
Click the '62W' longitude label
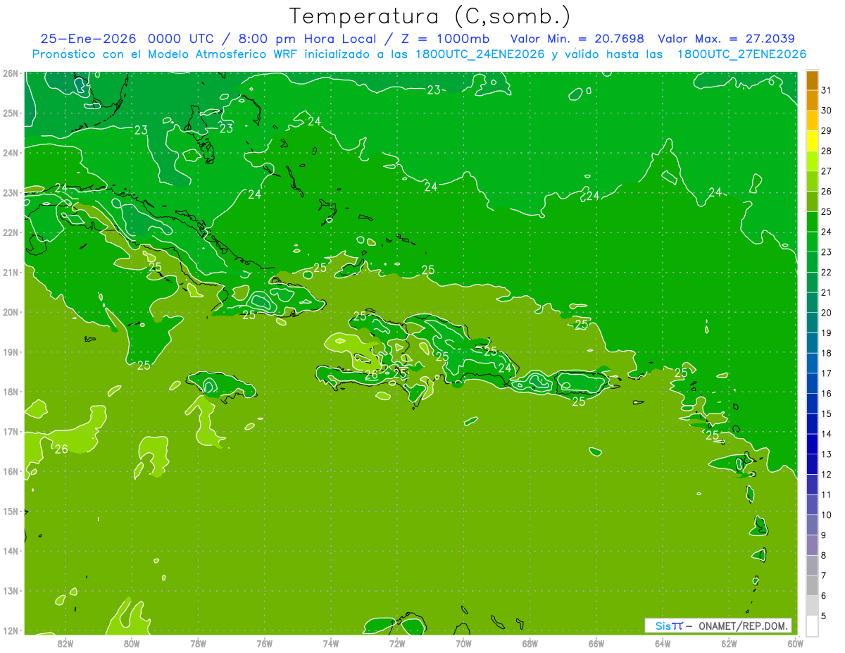pyautogui.click(x=729, y=643)
